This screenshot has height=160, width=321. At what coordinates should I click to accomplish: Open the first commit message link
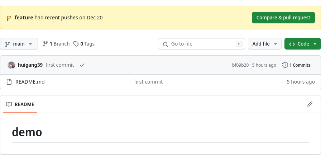tap(60, 65)
